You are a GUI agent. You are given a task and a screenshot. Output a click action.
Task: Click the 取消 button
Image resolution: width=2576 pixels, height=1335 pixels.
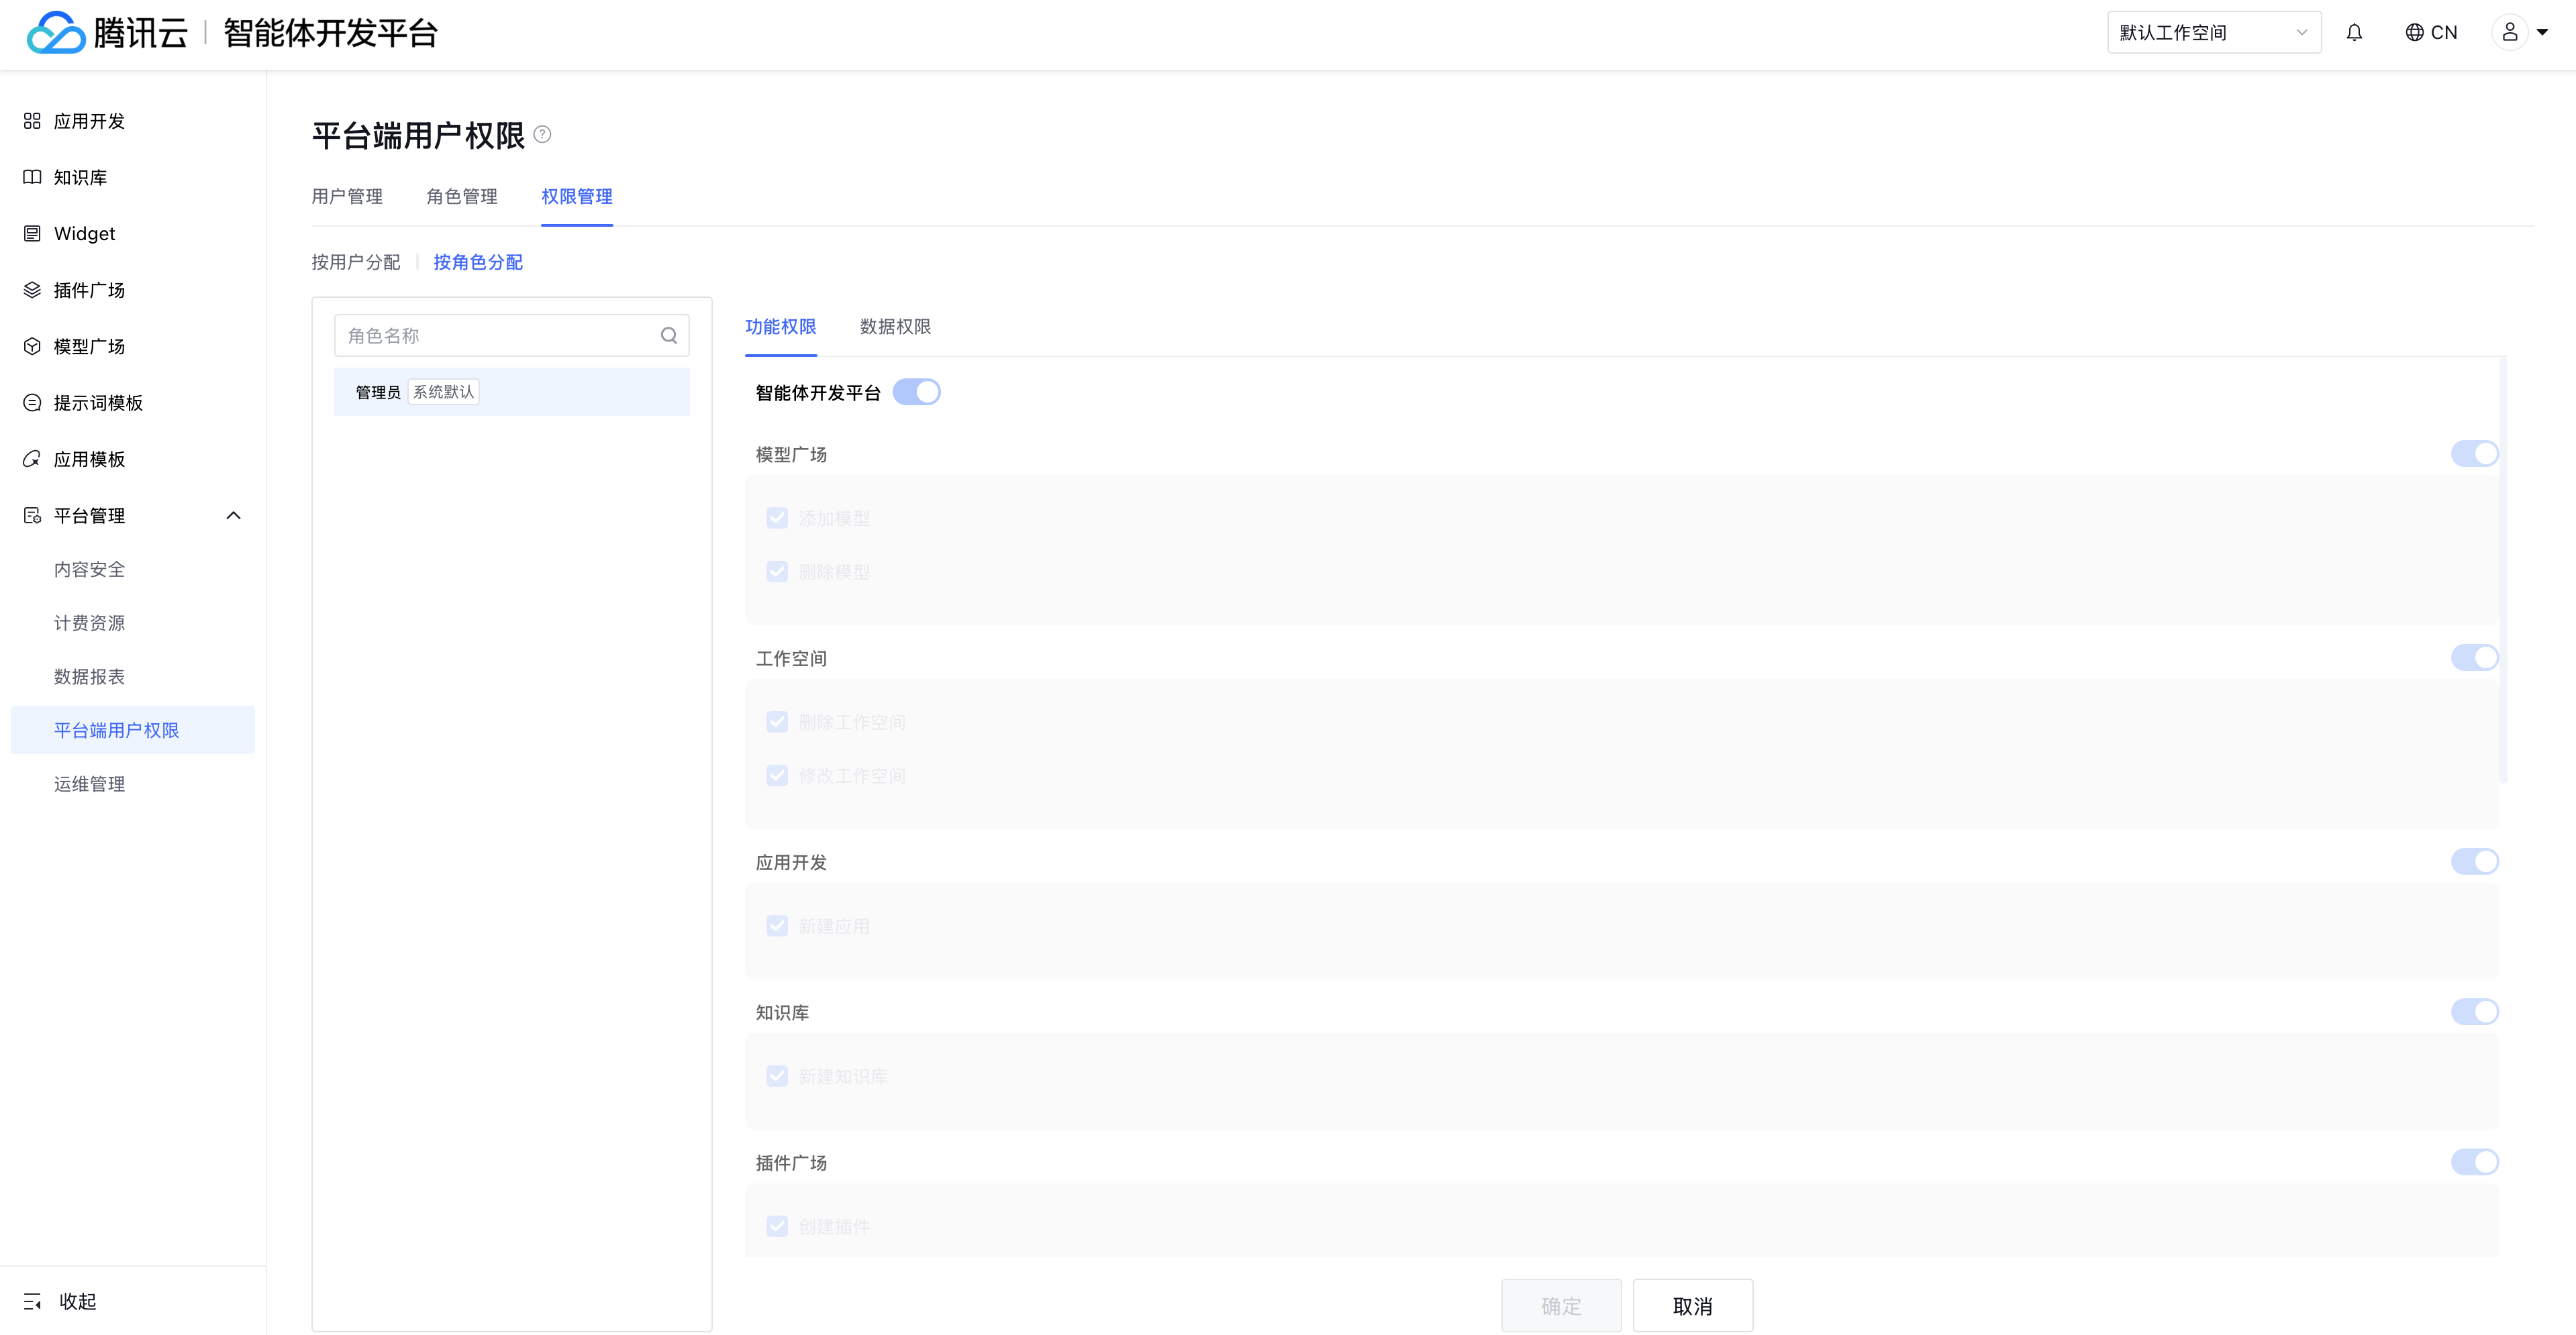click(1692, 1305)
